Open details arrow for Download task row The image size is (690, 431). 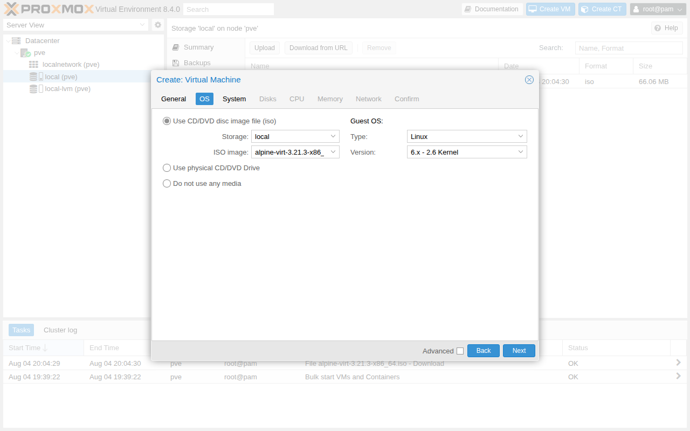679,363
